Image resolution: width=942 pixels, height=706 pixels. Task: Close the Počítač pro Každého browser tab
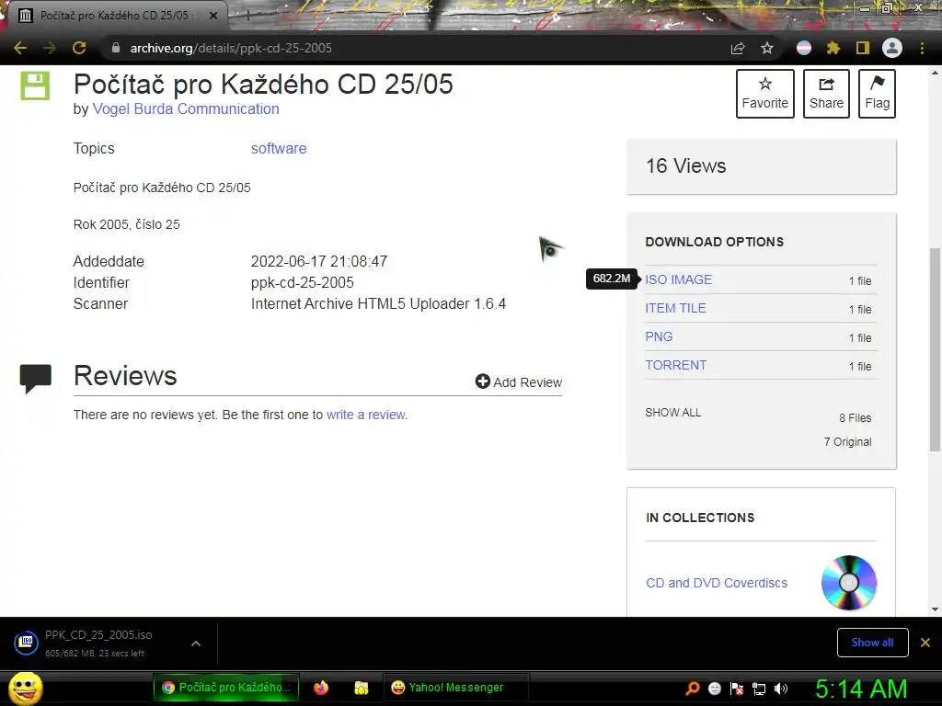(213, 16)
